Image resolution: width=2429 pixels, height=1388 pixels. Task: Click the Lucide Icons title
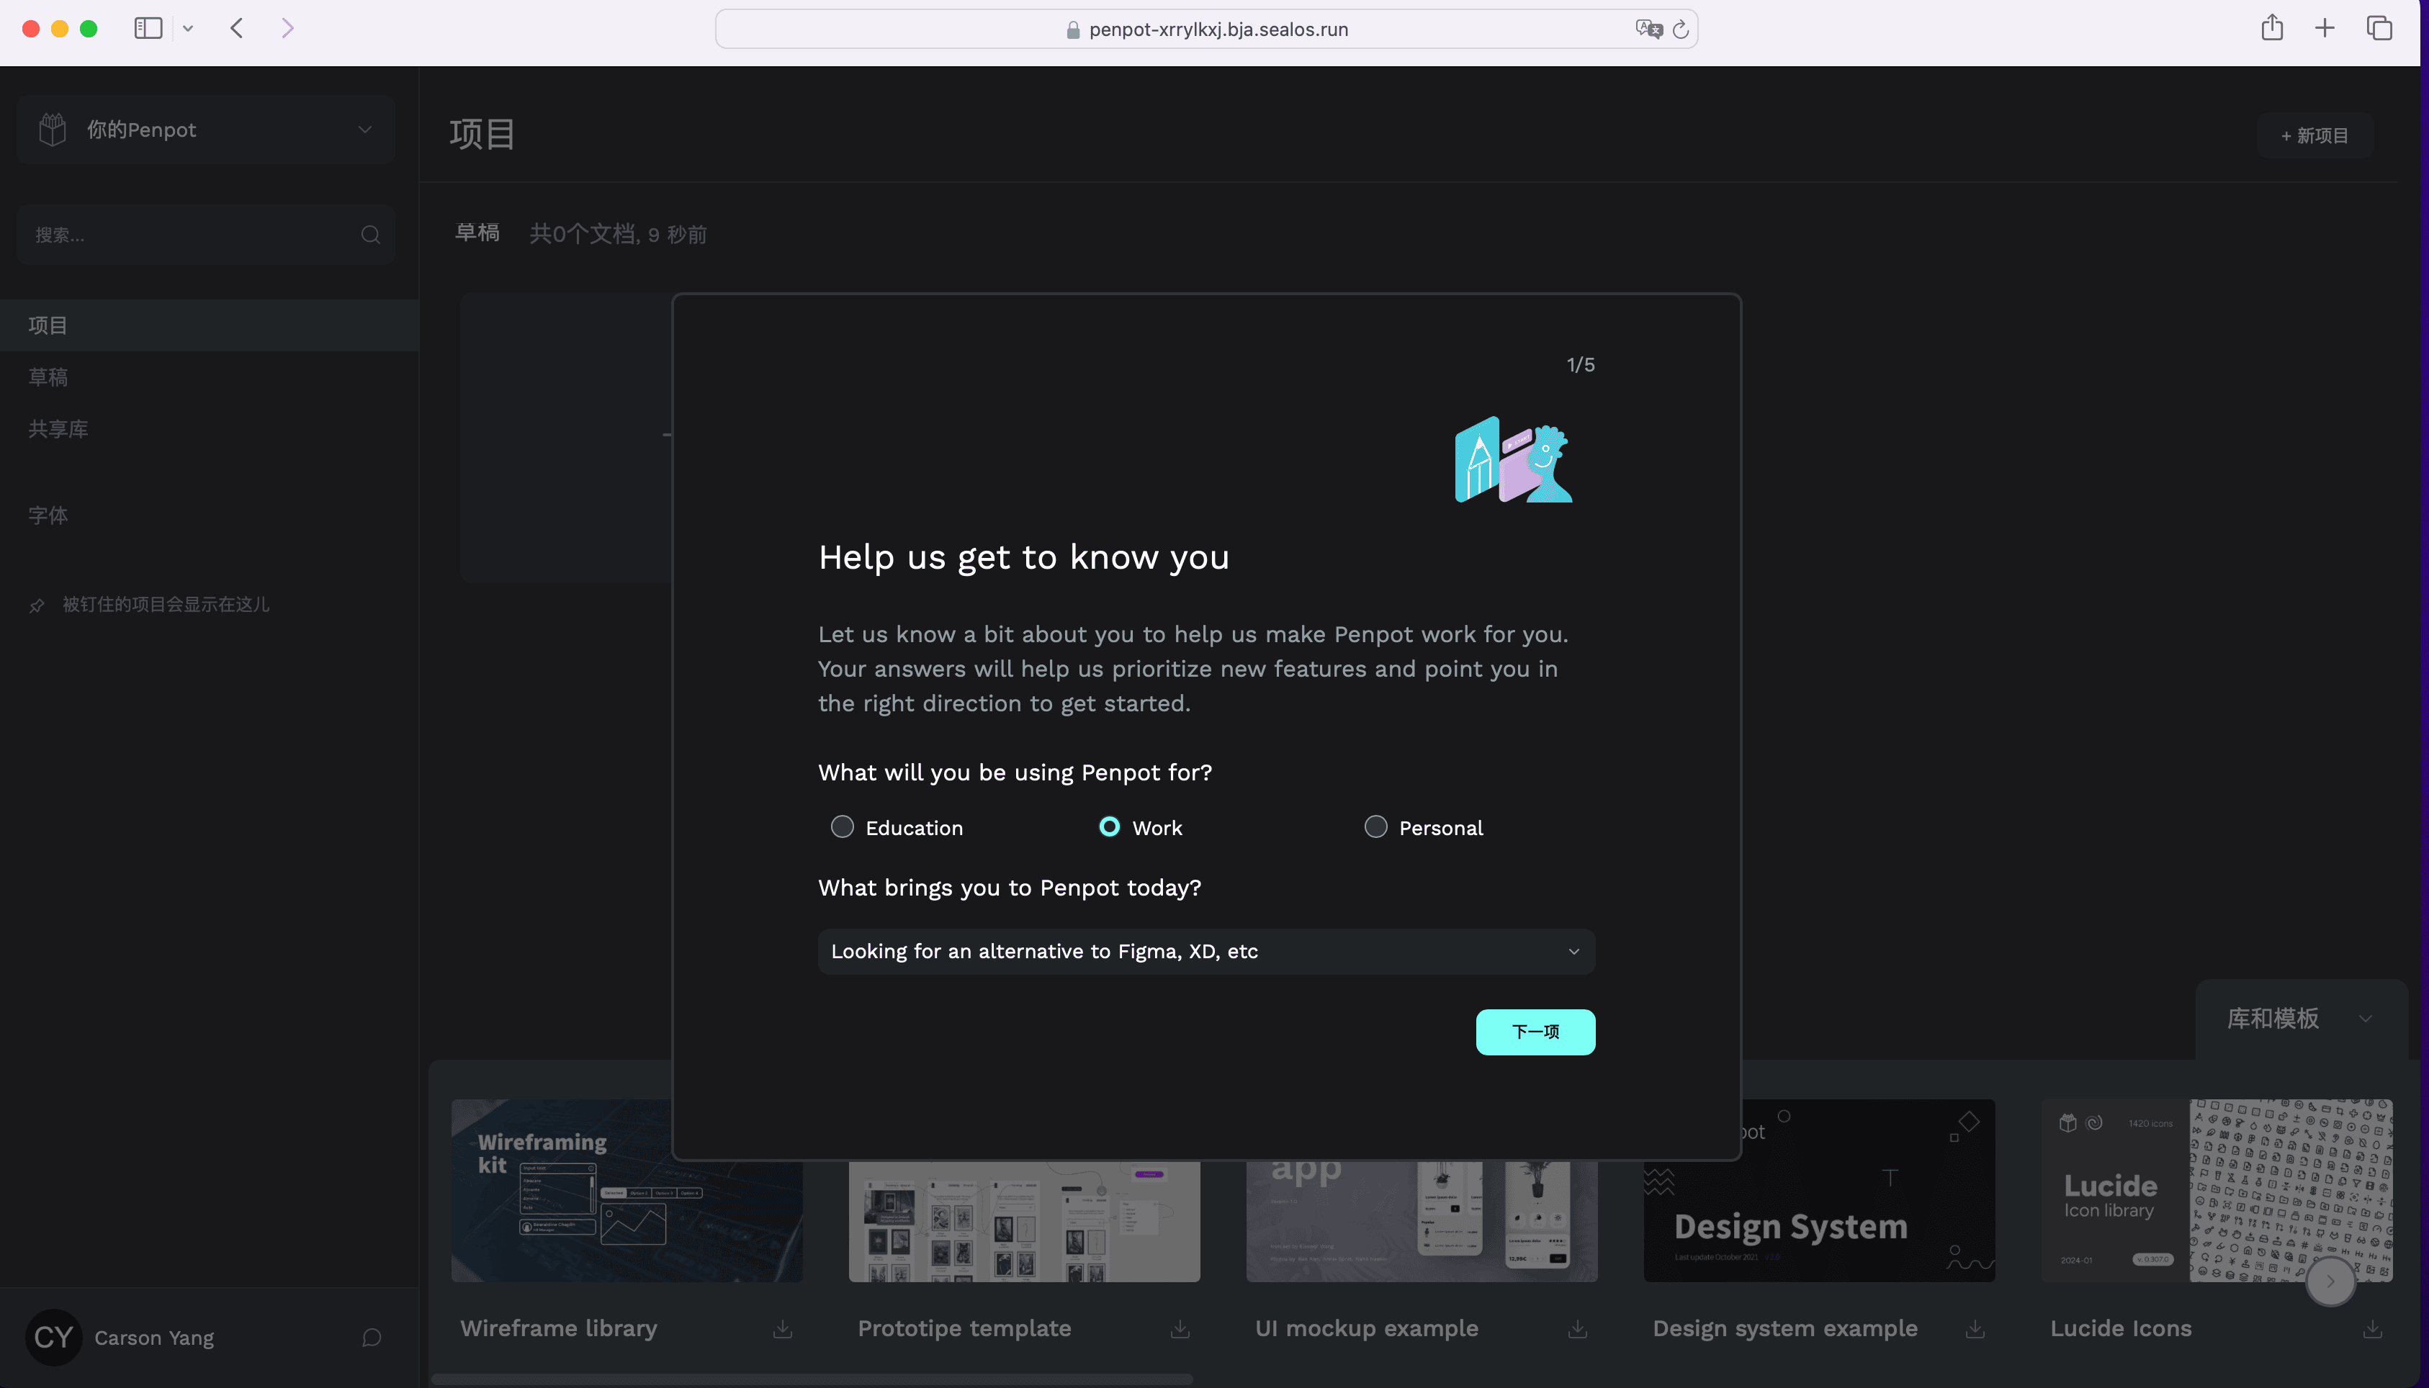point(2121,1329)
